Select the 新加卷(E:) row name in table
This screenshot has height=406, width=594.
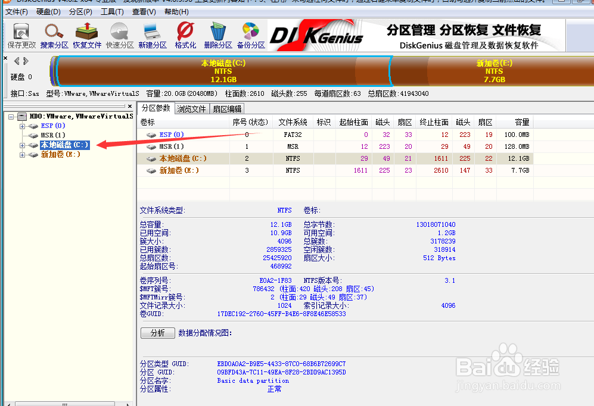pos(179,171)
